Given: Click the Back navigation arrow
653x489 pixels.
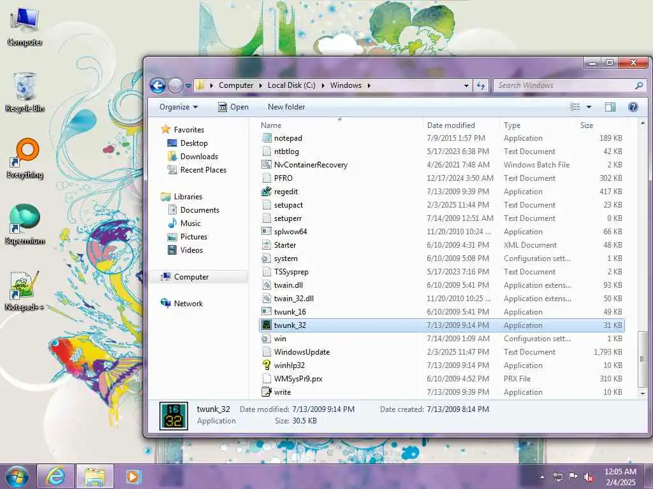Looking at the screenshot, I should click(158, 86).
